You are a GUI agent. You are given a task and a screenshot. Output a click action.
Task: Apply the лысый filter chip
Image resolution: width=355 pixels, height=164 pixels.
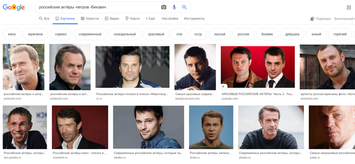pyautogui.click(x=220, y=34)
